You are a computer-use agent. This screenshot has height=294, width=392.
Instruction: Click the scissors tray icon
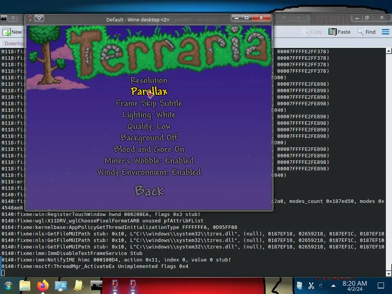tap(311, 286)
